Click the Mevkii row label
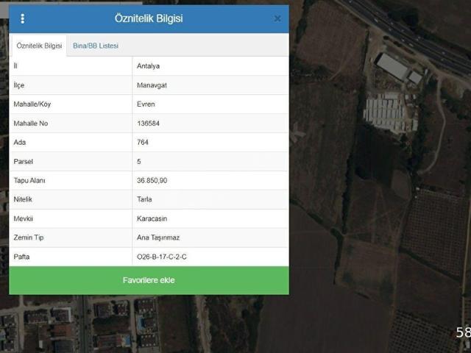Screen dimensions: 471x353 23,218
